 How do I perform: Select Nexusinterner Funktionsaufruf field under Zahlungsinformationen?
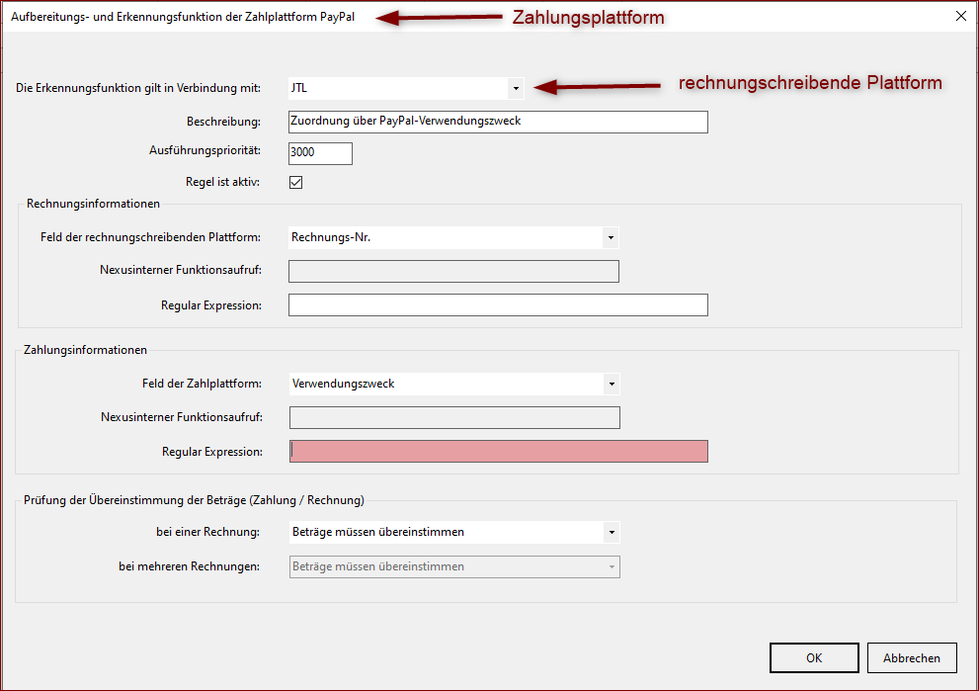(454, 417)
